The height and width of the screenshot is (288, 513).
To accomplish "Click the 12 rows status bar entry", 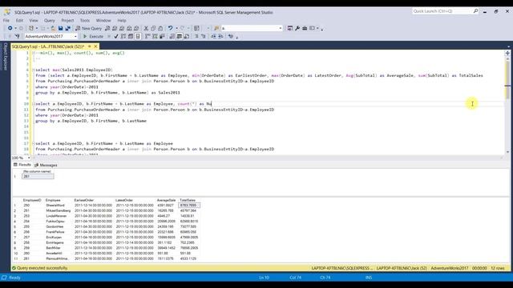I will [497, 268].
